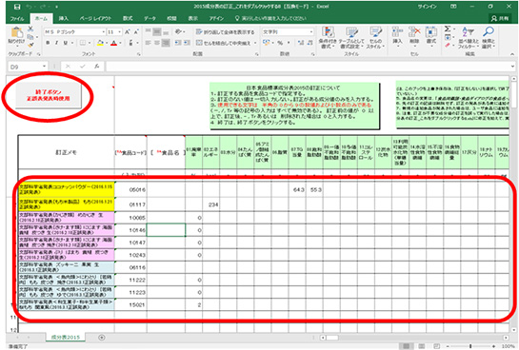Switch to the Formulas (数式) tab

[x=128, y=18]
